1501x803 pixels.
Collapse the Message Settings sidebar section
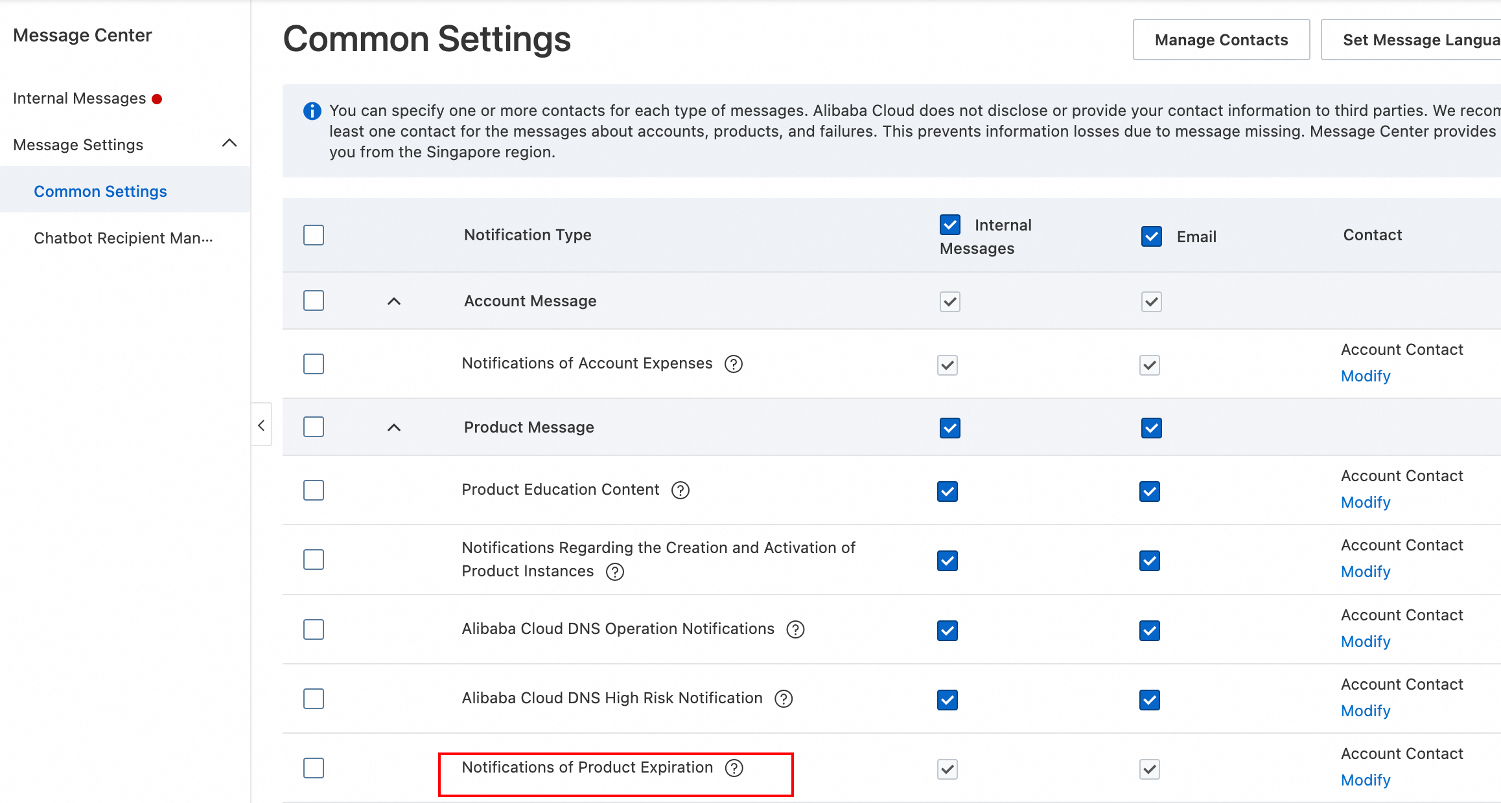(229, 143)
